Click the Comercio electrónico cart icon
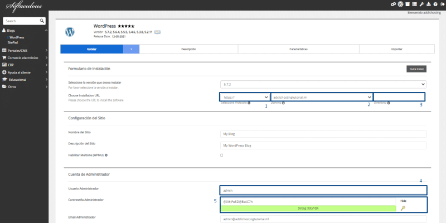Image resolution: width=446 pixels, height=223 pixels. [4, 58]
